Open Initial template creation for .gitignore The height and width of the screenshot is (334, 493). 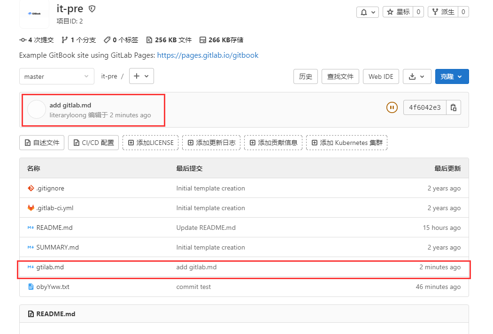(x=211, y=188)
